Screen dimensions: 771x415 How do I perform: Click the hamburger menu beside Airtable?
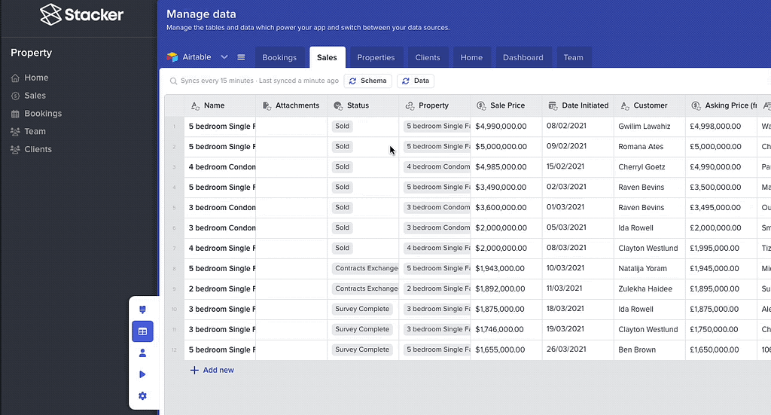click(x=241, y=57)
